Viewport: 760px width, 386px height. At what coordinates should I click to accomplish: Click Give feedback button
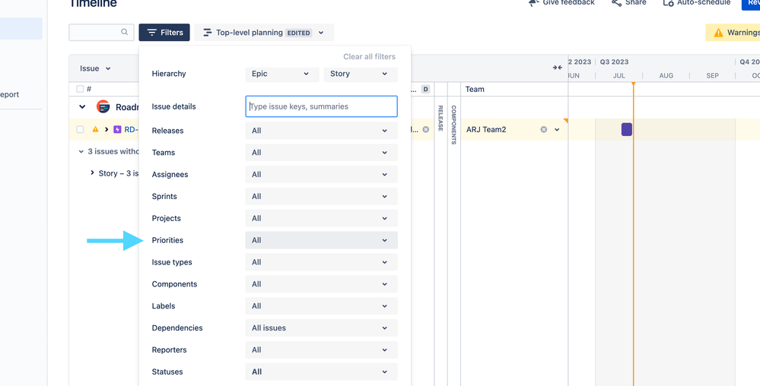(x=561, y=2)
